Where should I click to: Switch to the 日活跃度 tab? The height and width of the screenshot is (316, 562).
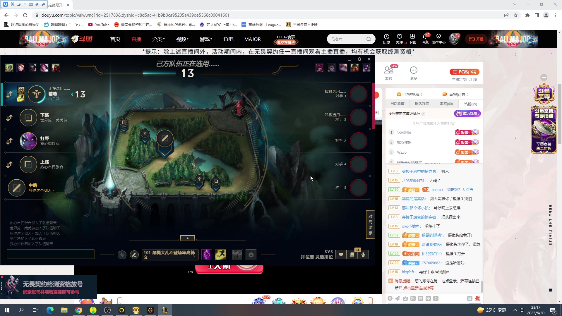click(x=397, y=104)
